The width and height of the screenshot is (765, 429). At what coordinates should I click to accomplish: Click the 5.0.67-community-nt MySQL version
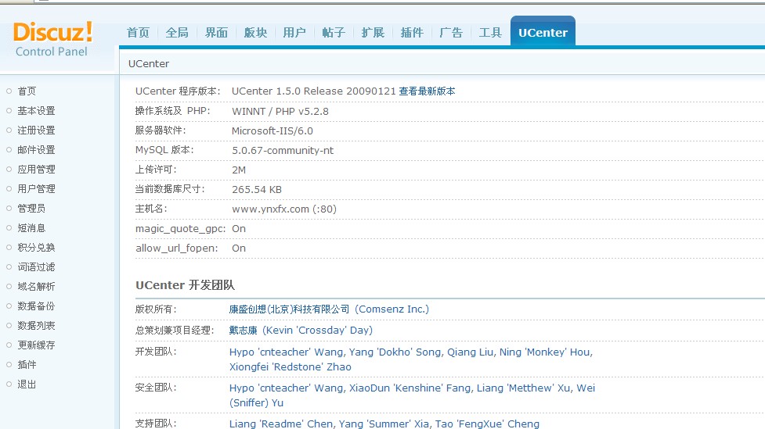click(x=283, y=151)
